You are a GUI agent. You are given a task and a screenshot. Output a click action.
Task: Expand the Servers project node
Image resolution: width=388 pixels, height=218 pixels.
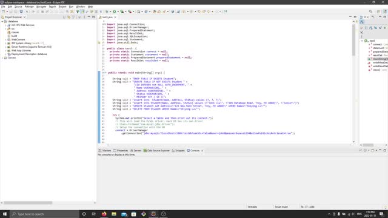pos(2,58)
